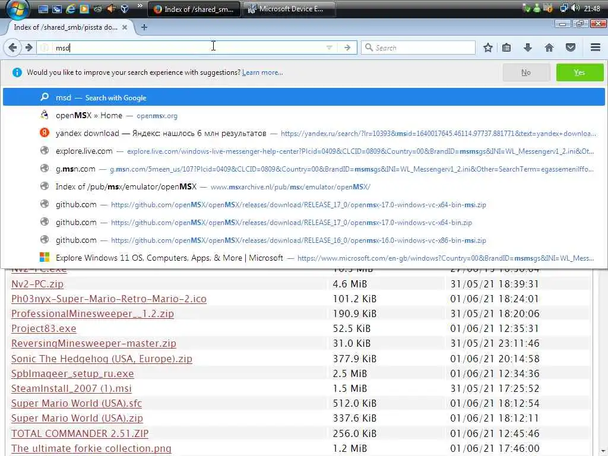Launch Internet Explorer from Quick Launch
Viewport: 608px width, 456px height.
(71, 9)
